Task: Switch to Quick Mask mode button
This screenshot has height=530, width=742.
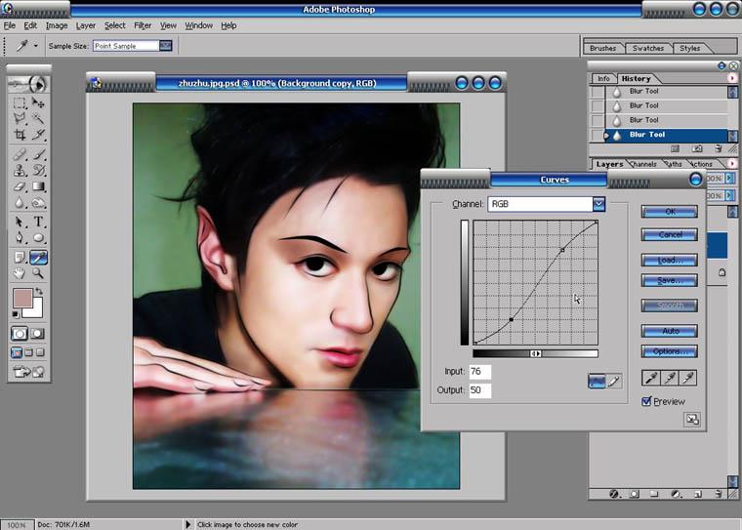Action: pos(37,334)
